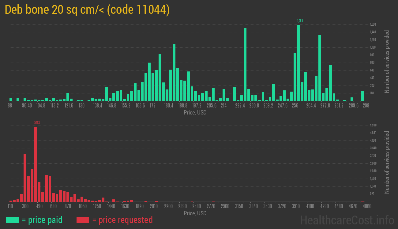Click the 1,595 value label above green bar
This screenshot has height=229, width=398.
point(300,21)
